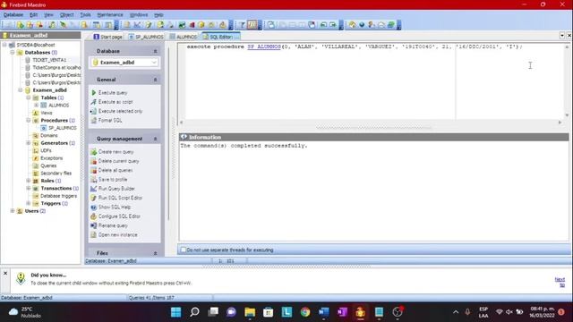This screenshot has width=573, height=322.
Task: Collapse the Tables tree node
Action: (x=28, y=97)
